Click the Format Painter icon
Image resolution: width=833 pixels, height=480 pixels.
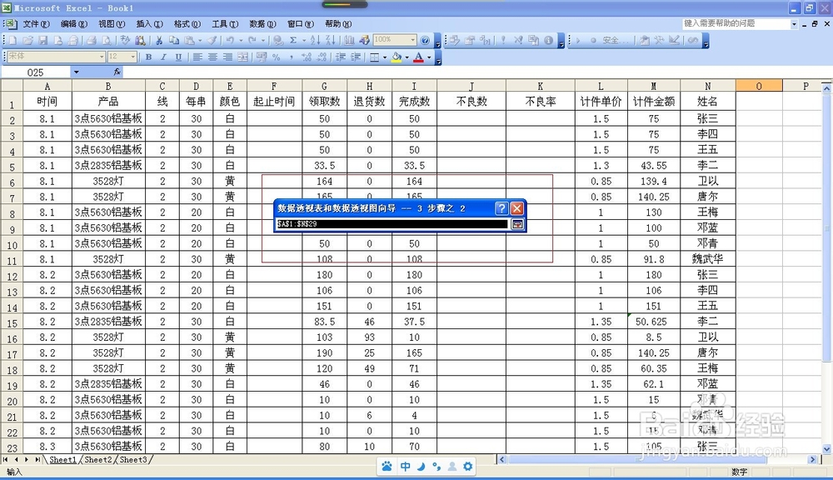(x=210, y=38)
